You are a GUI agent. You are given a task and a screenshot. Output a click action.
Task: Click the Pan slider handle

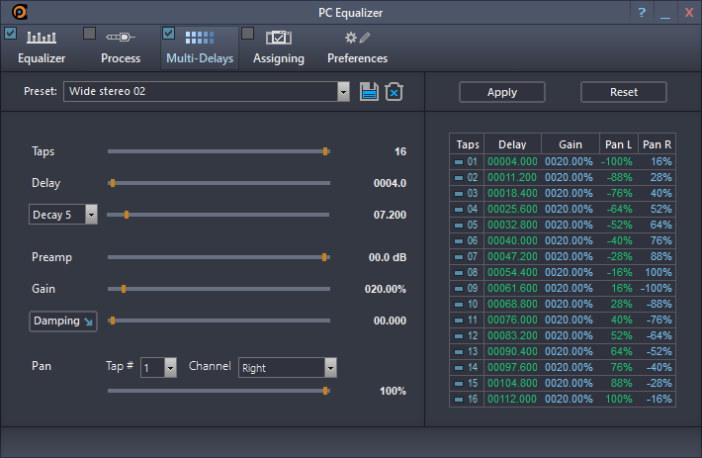[x=325, y=391]
